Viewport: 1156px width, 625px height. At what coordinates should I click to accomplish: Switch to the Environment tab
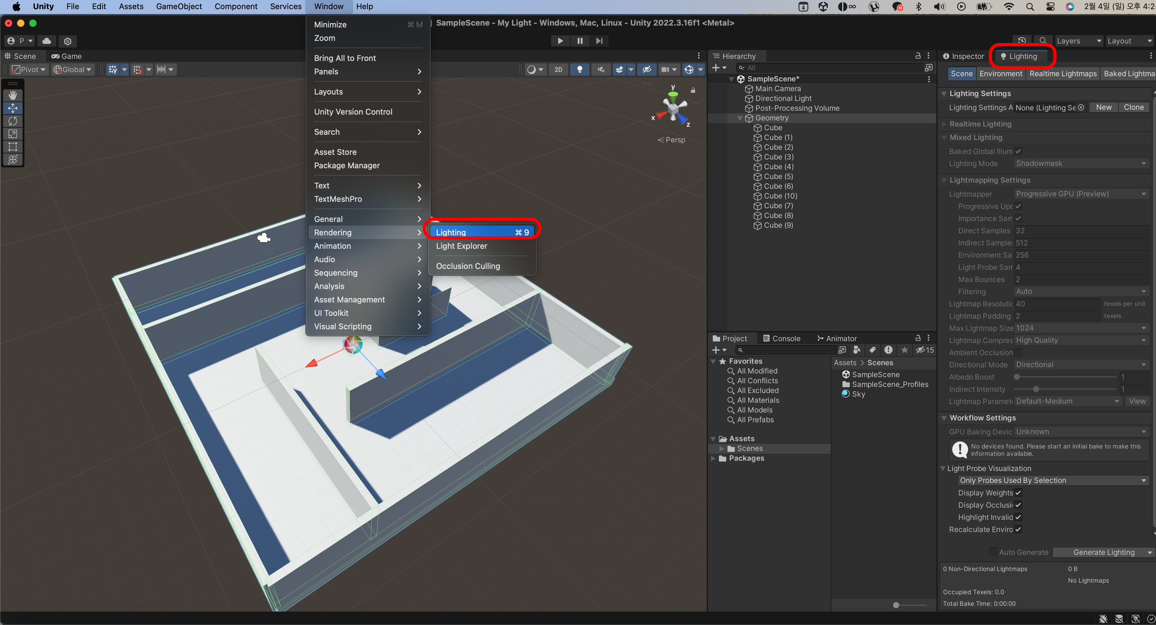point(1000,74)
